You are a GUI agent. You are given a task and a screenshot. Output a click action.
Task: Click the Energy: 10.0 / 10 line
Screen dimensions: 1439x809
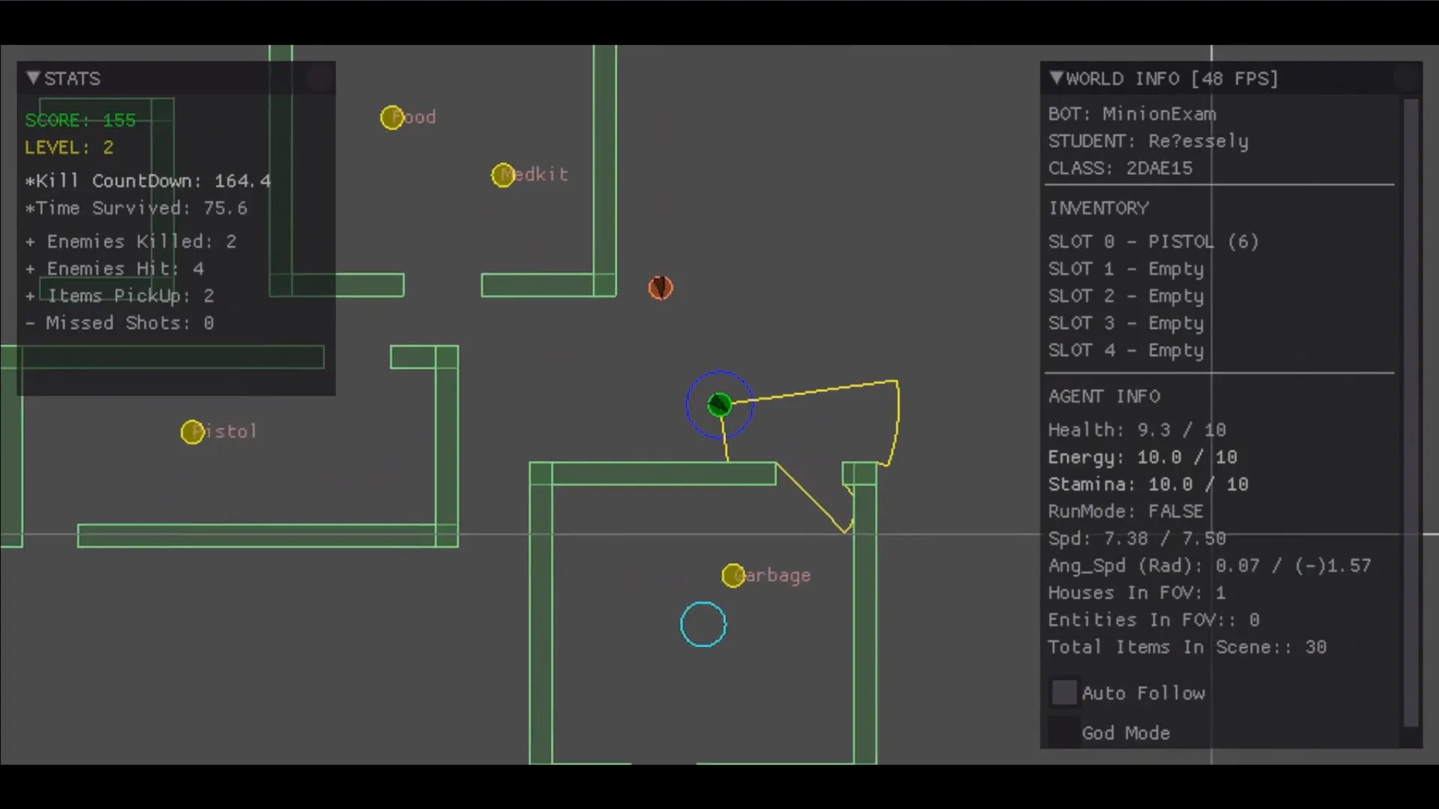pyautogui.click(x=1143, y=457)
